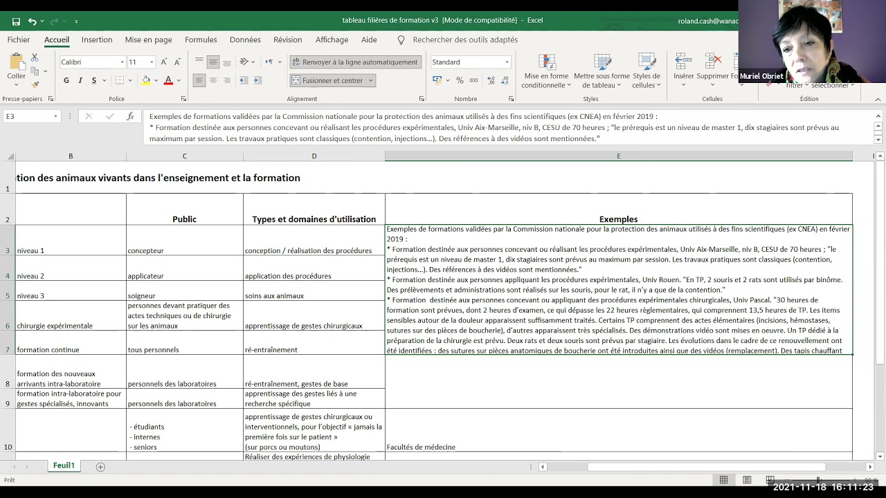Toggle bold G formatting

click(x=66, y=80)
